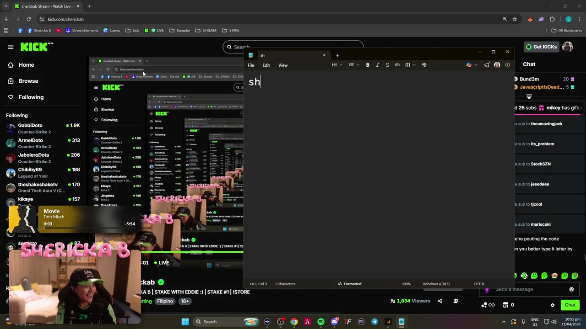
Task: Apply strikethrough formatting in Notepad
Action: tap(387, 65)
